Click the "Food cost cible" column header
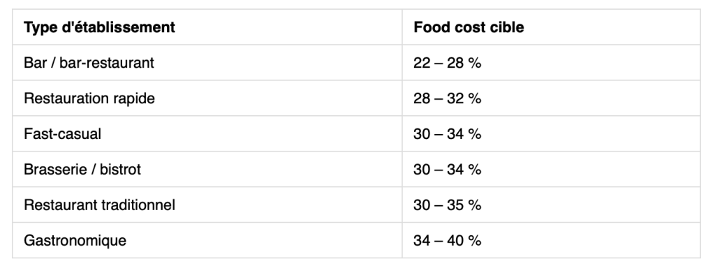The width and height of the screenshot is (715, 266). point(551,27)
